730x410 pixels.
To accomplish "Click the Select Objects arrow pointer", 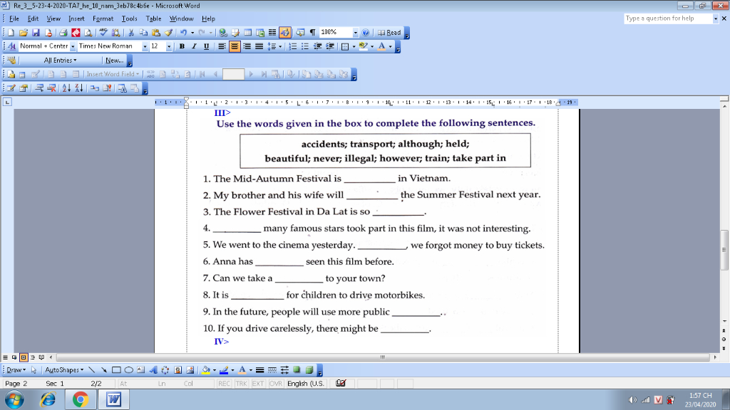I will click(x=34, y=370).
